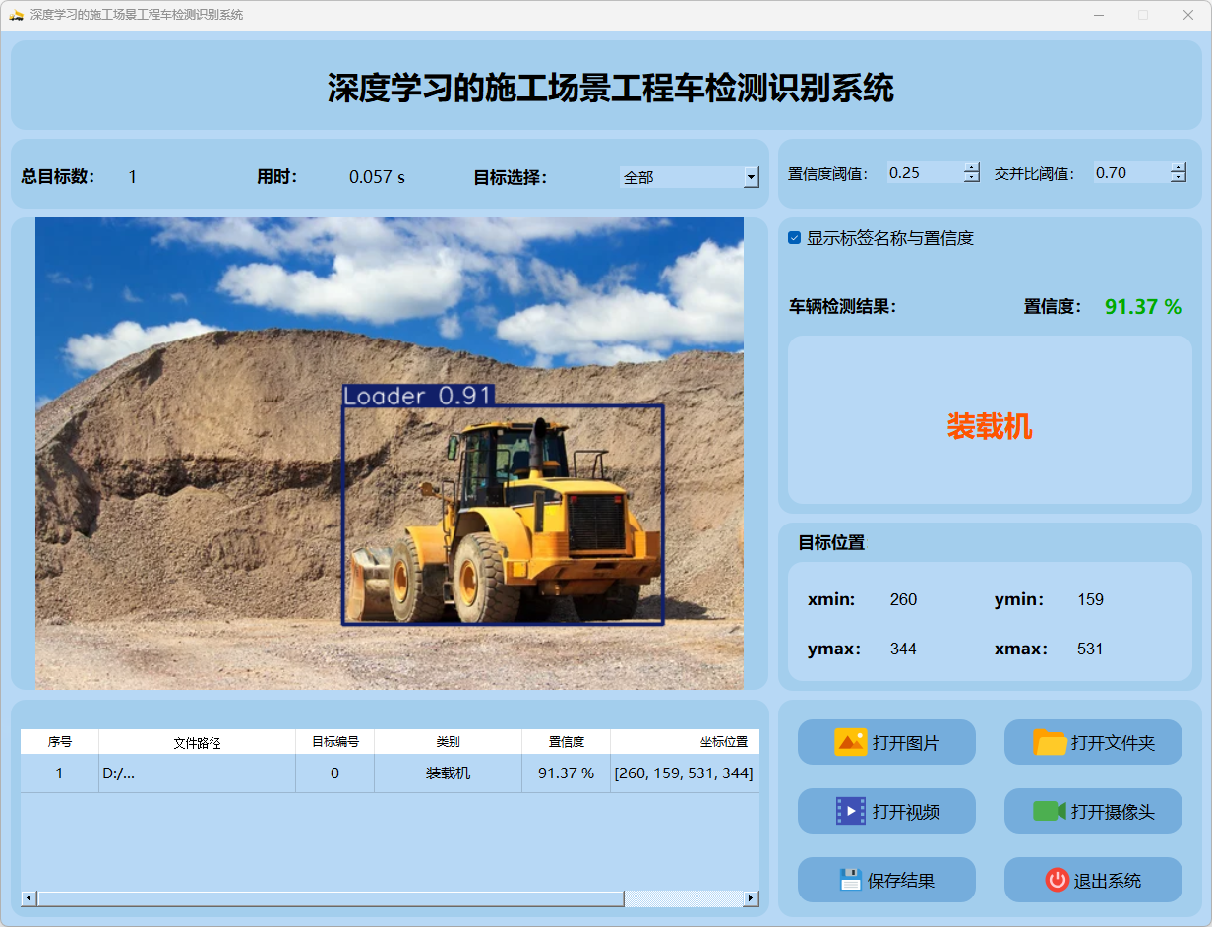Click the 文件路径 column header

[x=197, y=743]
